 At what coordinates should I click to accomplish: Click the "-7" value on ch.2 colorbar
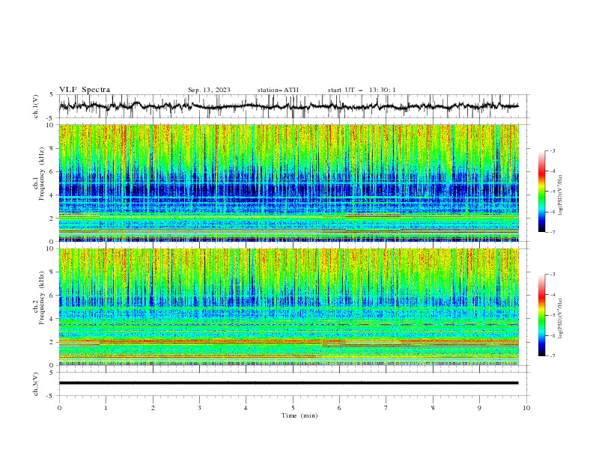click(552, 356)
